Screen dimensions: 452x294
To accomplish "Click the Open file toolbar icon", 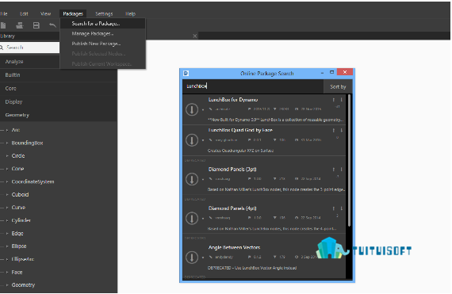I will click(19, 25).
